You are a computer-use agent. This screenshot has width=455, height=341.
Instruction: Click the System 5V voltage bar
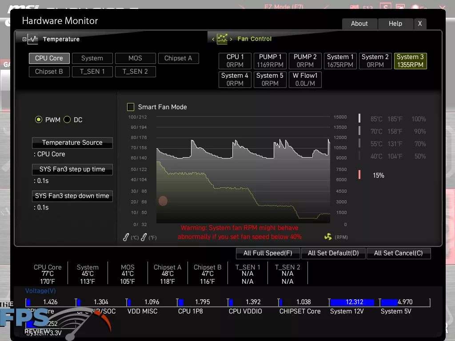click(x=405, y=302)
